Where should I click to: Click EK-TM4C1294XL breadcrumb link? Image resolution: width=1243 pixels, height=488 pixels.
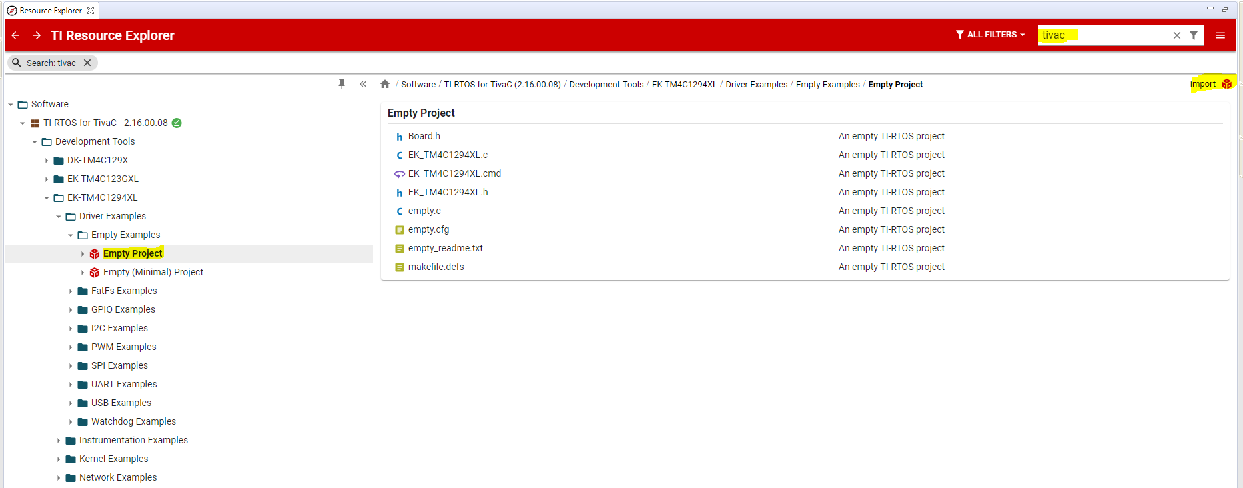pyautogui.click(x=685, y=84)
